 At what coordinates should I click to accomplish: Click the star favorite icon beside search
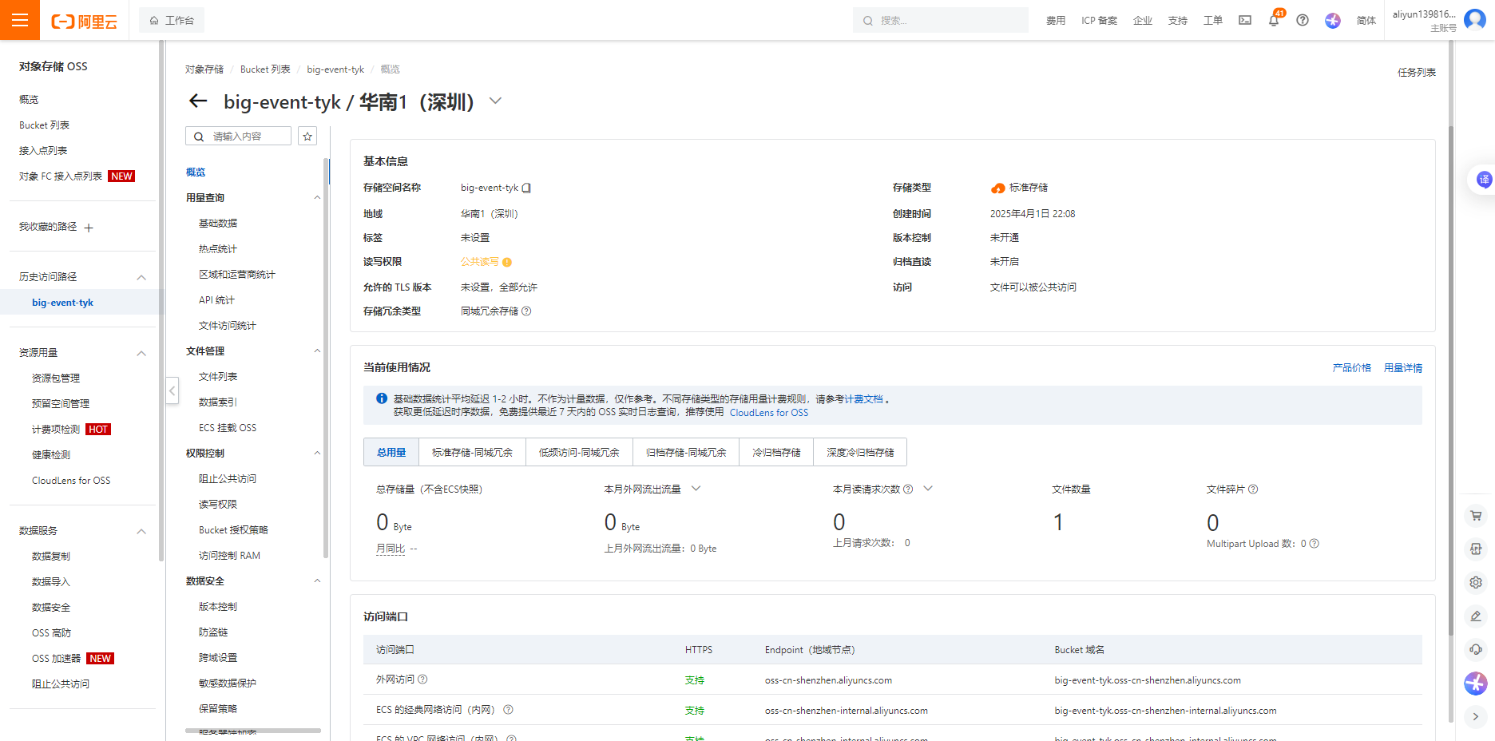[307, 137]
